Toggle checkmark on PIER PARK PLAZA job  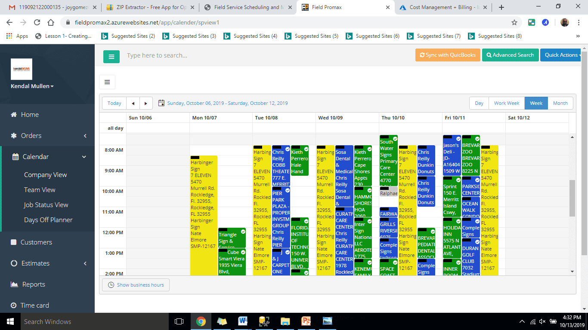[x=287, y=190]
